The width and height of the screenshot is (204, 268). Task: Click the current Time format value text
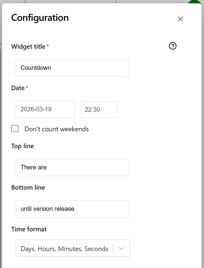coord(63,249)
